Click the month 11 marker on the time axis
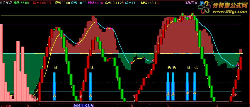250x107 pixels. 29,106
